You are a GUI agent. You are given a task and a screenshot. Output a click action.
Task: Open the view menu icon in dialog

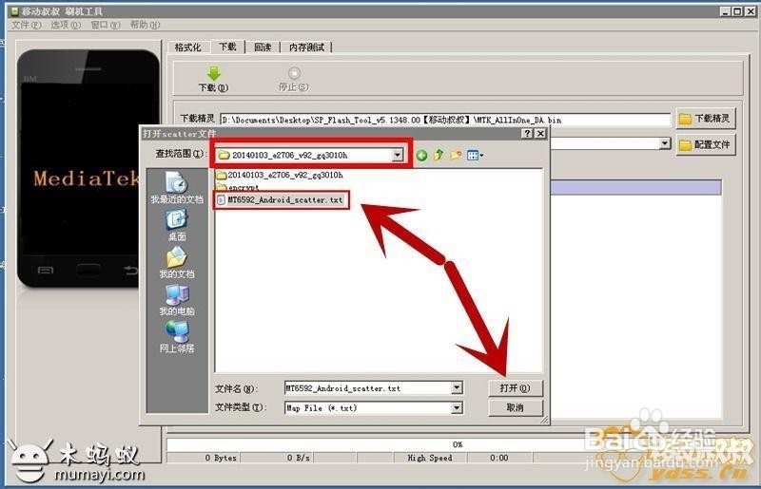475,155
